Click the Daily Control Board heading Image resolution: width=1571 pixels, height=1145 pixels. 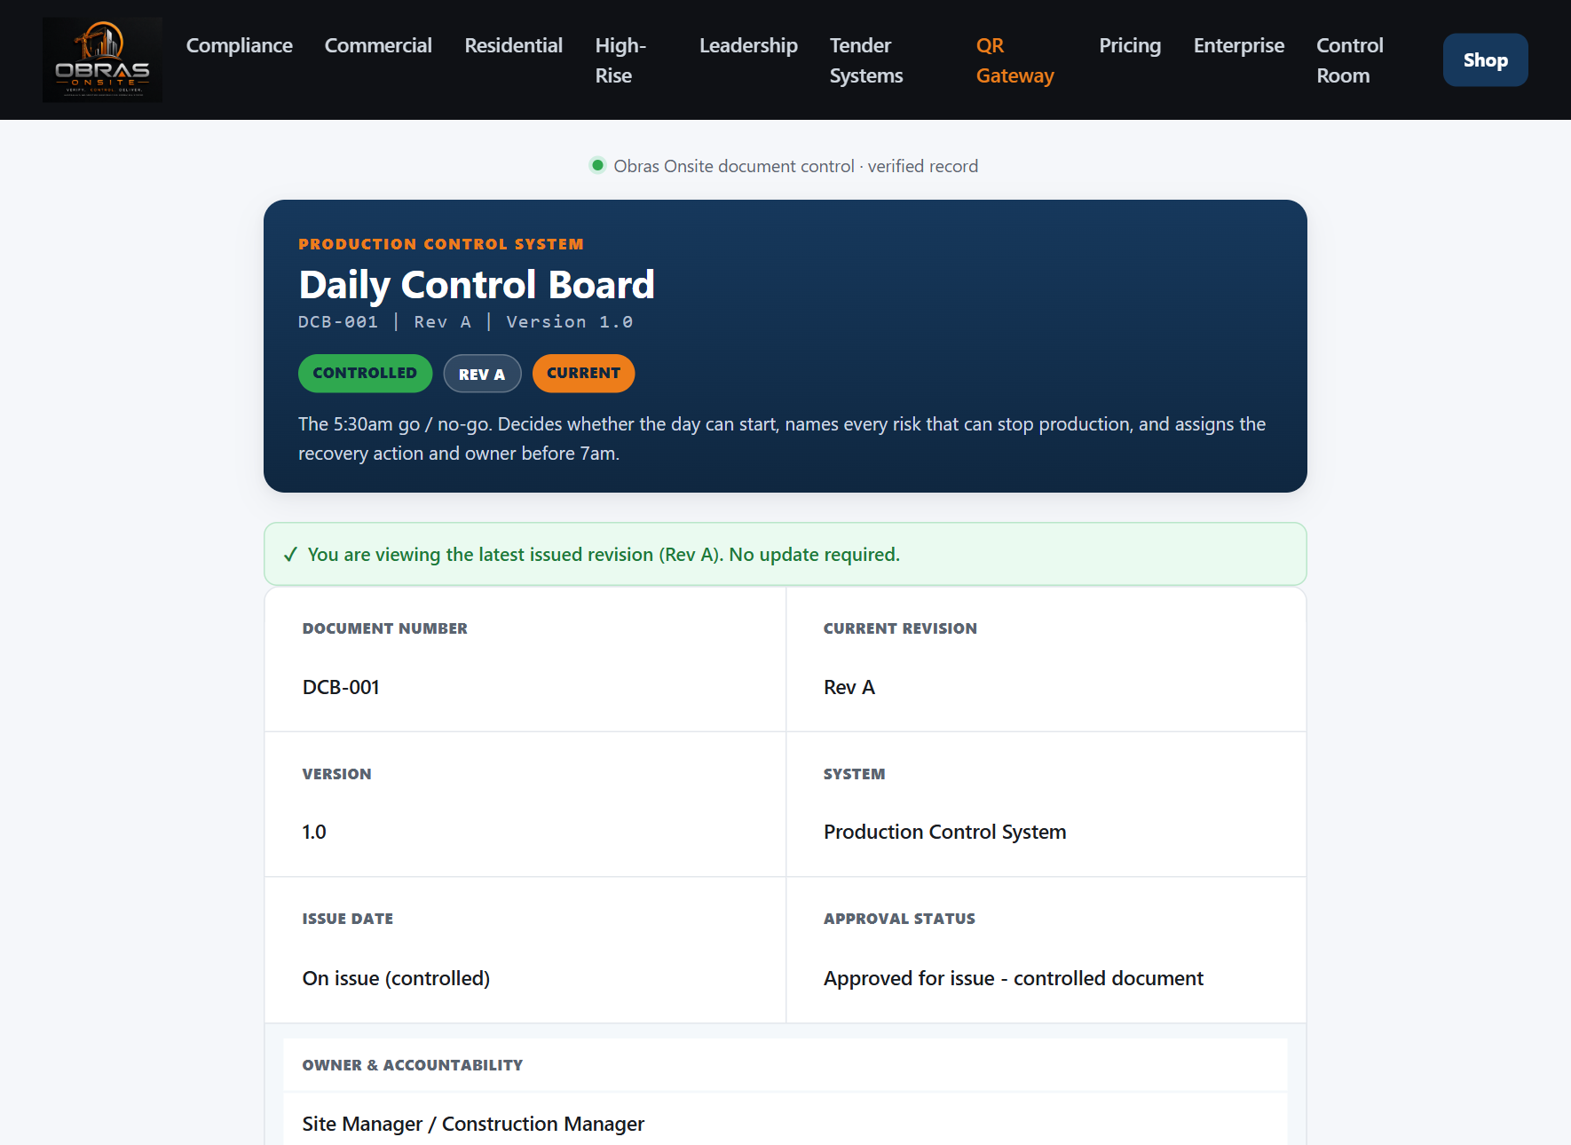coord(477,285)
